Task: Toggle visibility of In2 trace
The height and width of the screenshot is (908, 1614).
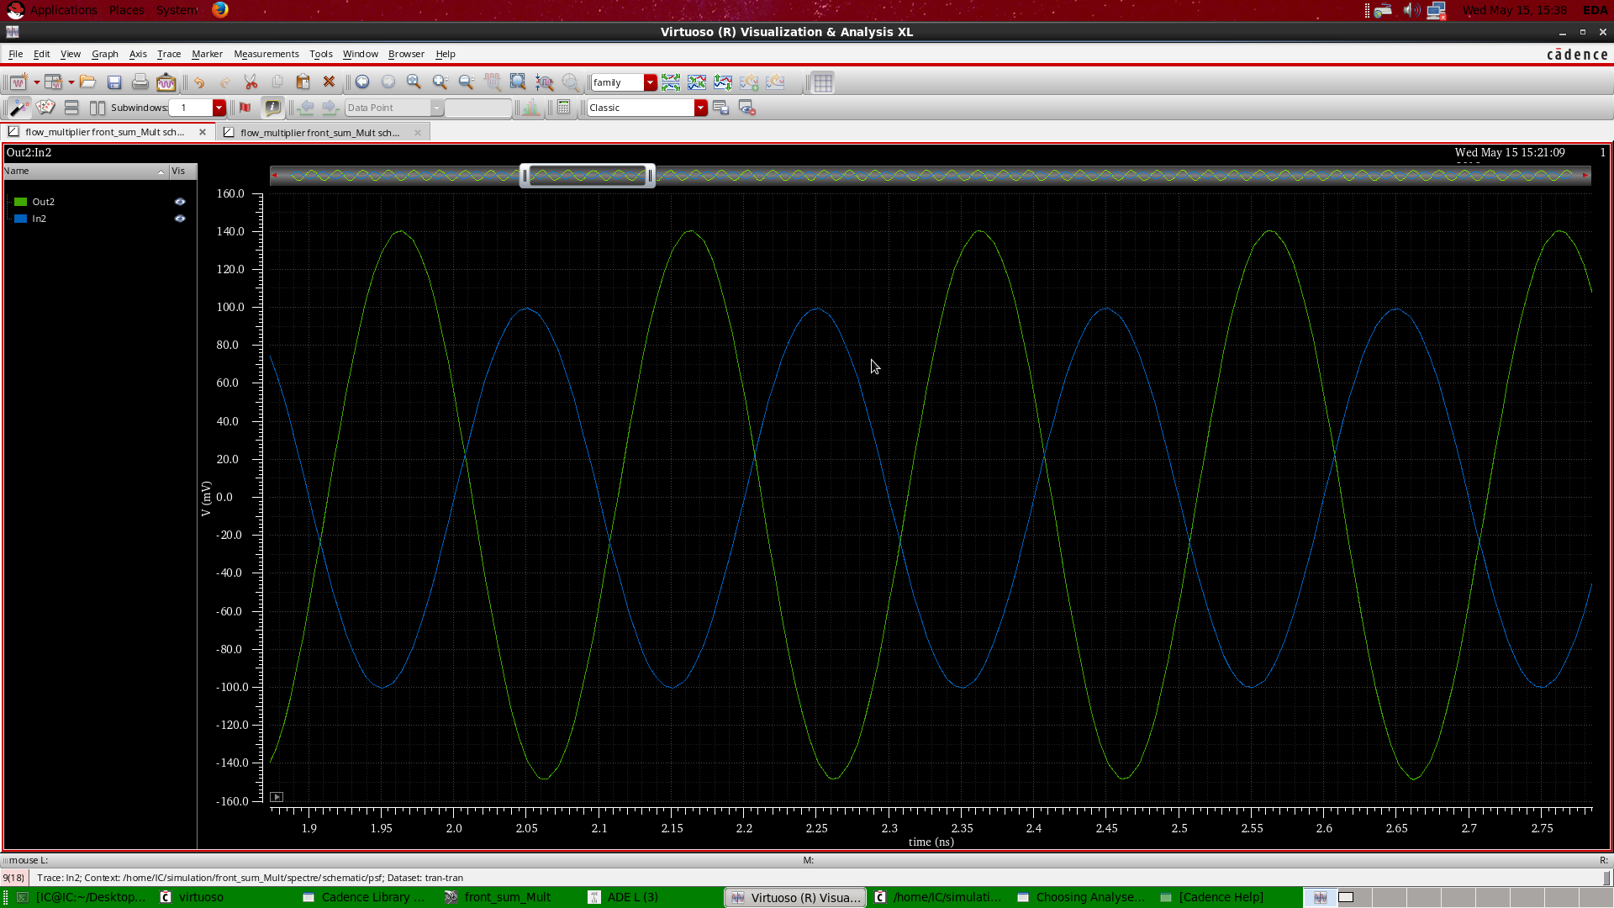Action: click(180, 219)
